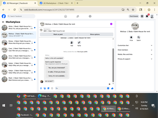Search in conversation using the magnifier icon
Screen dimensions: 158x118
click(x=139, y=37)
